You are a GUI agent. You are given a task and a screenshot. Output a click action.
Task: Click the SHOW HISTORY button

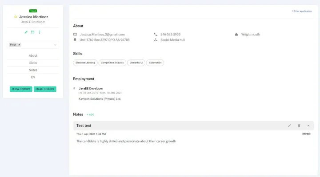point(21,89)
